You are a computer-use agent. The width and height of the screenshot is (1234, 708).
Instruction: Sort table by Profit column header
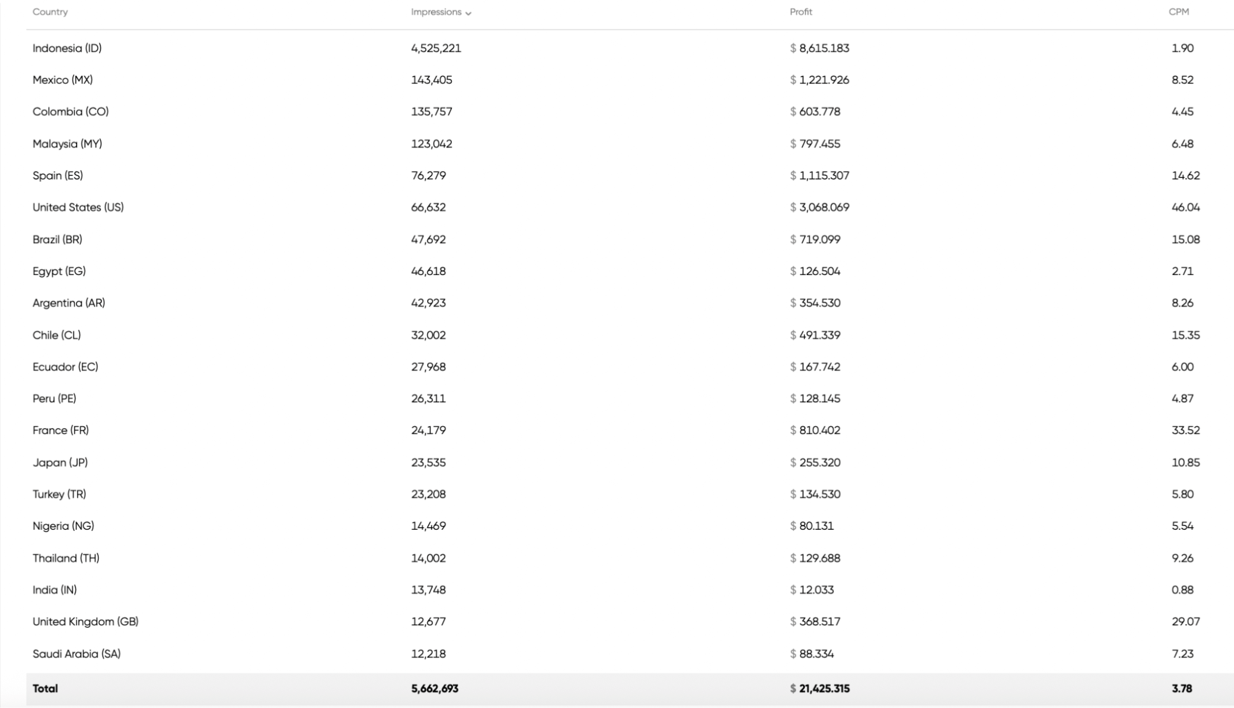tap(801, 12)
